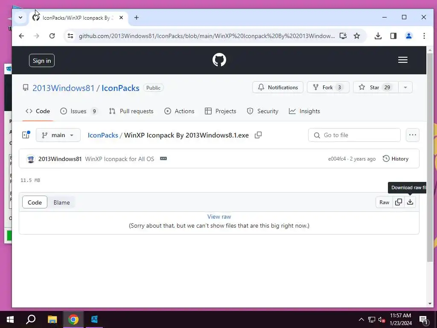437x328 pixels.
Task: Open the hamburger navigation menu on GitHub
Action: pyautogui.click(x=402, y=60)
